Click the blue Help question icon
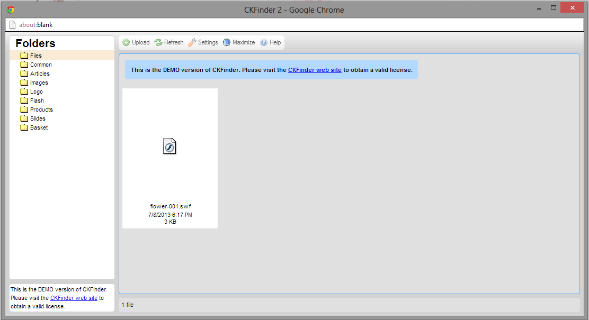The width and height of the screenshot is (589, 320). (x=264, y=42)
